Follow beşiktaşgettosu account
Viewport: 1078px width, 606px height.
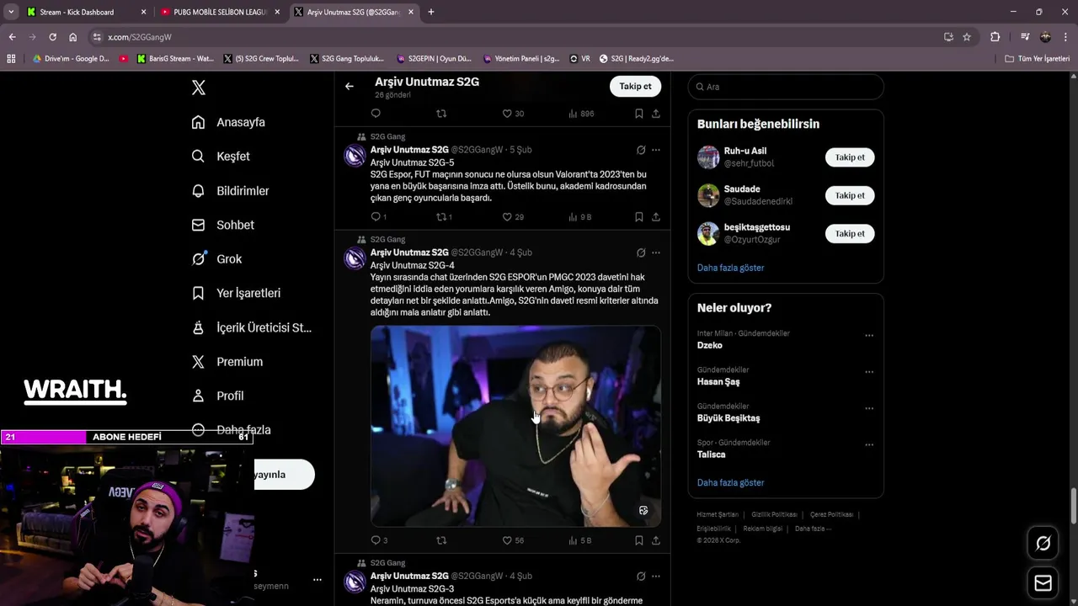(850, 234)
